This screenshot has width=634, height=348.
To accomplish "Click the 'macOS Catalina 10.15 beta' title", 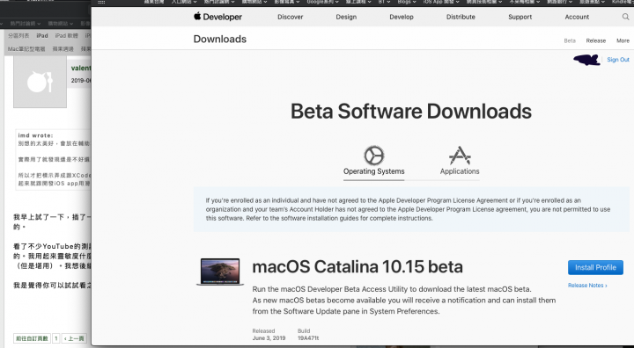I will point(358,266).
